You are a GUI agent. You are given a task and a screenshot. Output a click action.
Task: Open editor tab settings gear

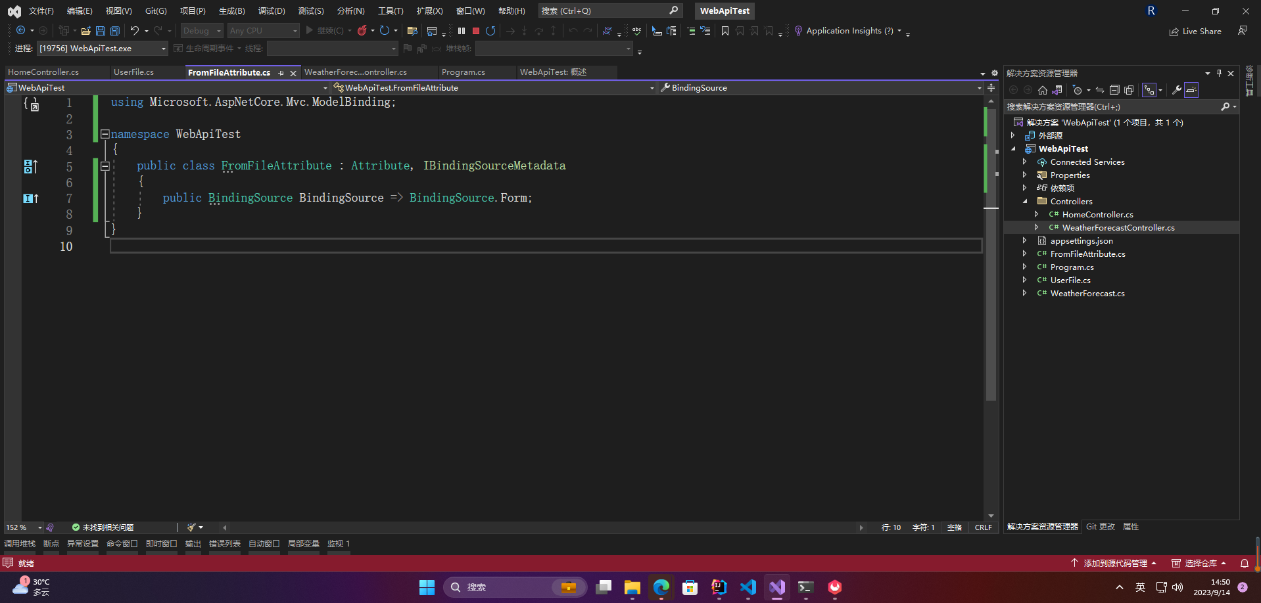coord(994,73)
